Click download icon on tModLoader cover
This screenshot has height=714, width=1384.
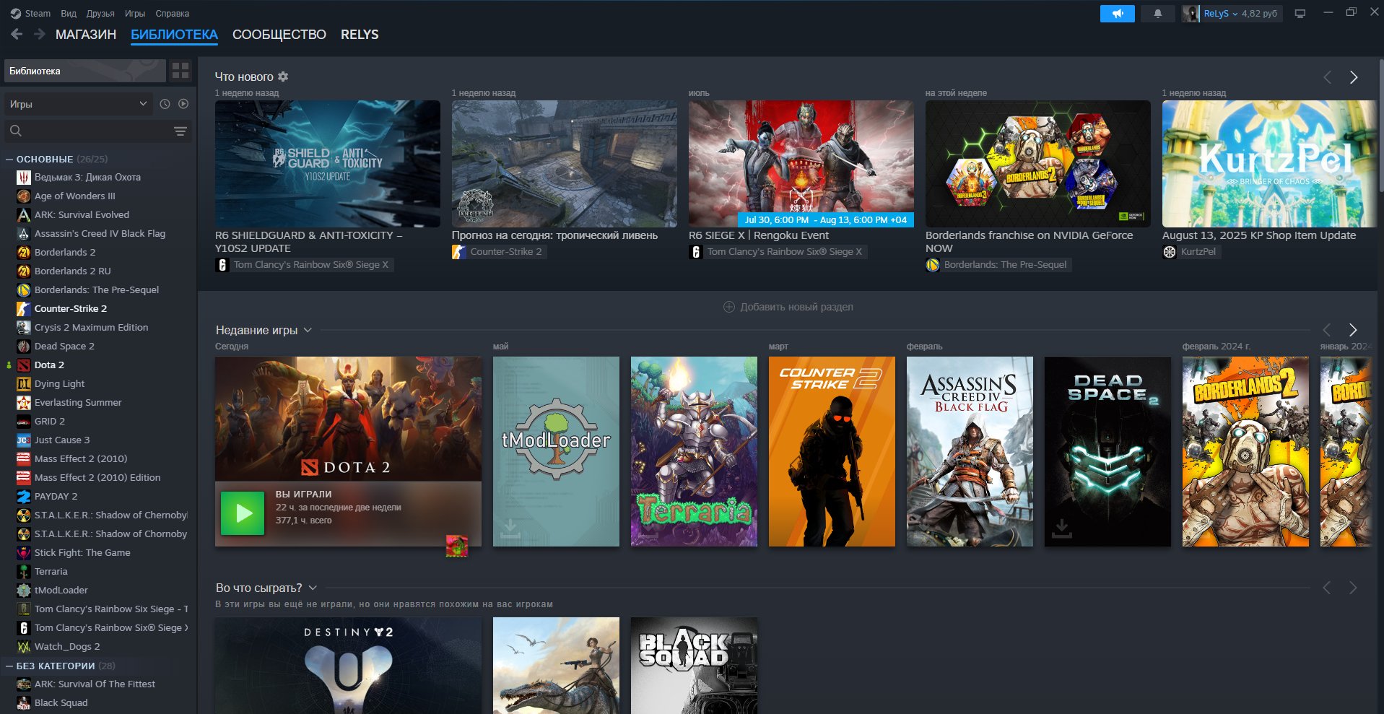(510, 529)
